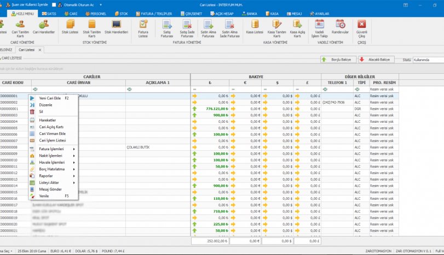Switch to KASA ribbon tab
Screen dimensions: 444x255
click(x=272, y=14)
